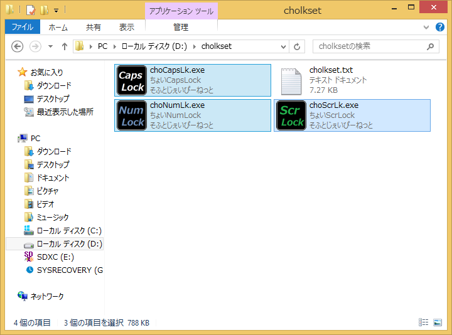
Task: Click the search magnifier icon
Action: (x=431, y=46)
